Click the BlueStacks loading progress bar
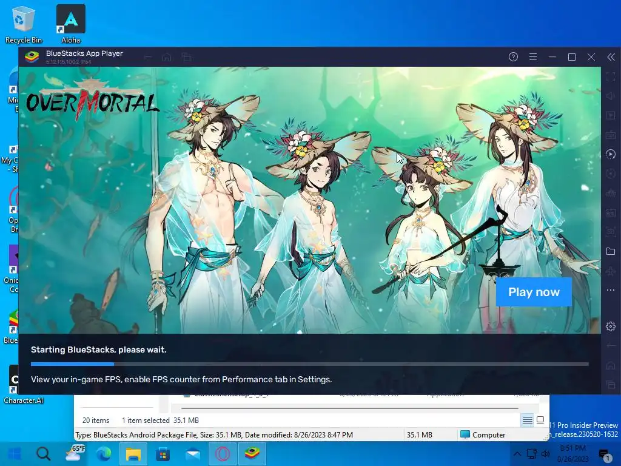Screen dimensions: 621x466 tap(310, 364)
